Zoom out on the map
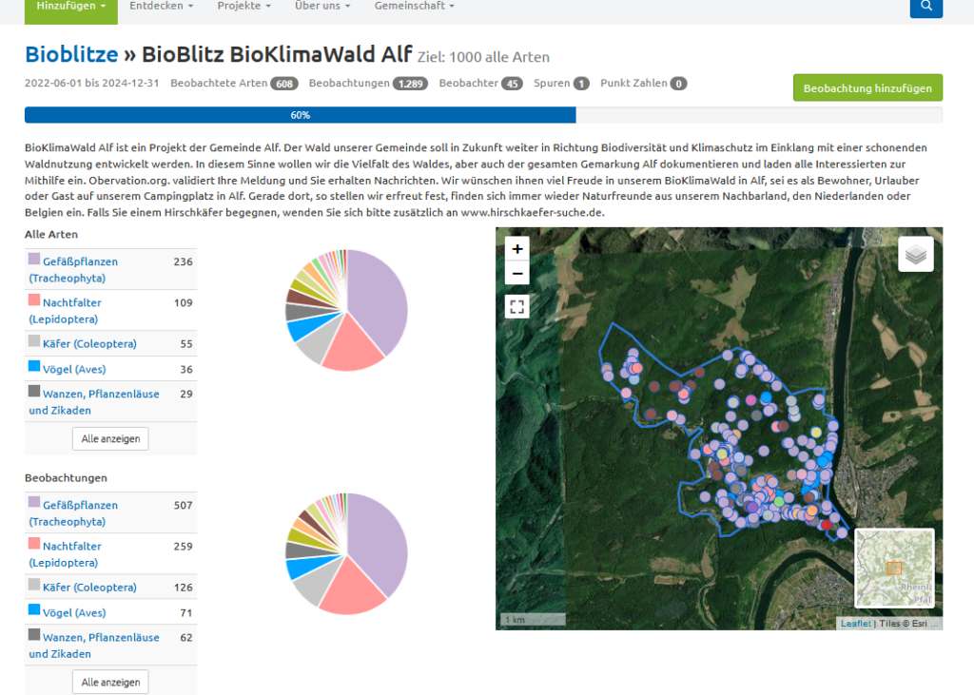Image resolution: width=974 pixels, height=695 pixels. 516,274
